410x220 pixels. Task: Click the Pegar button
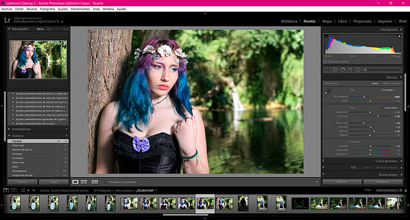click(54, 181)
